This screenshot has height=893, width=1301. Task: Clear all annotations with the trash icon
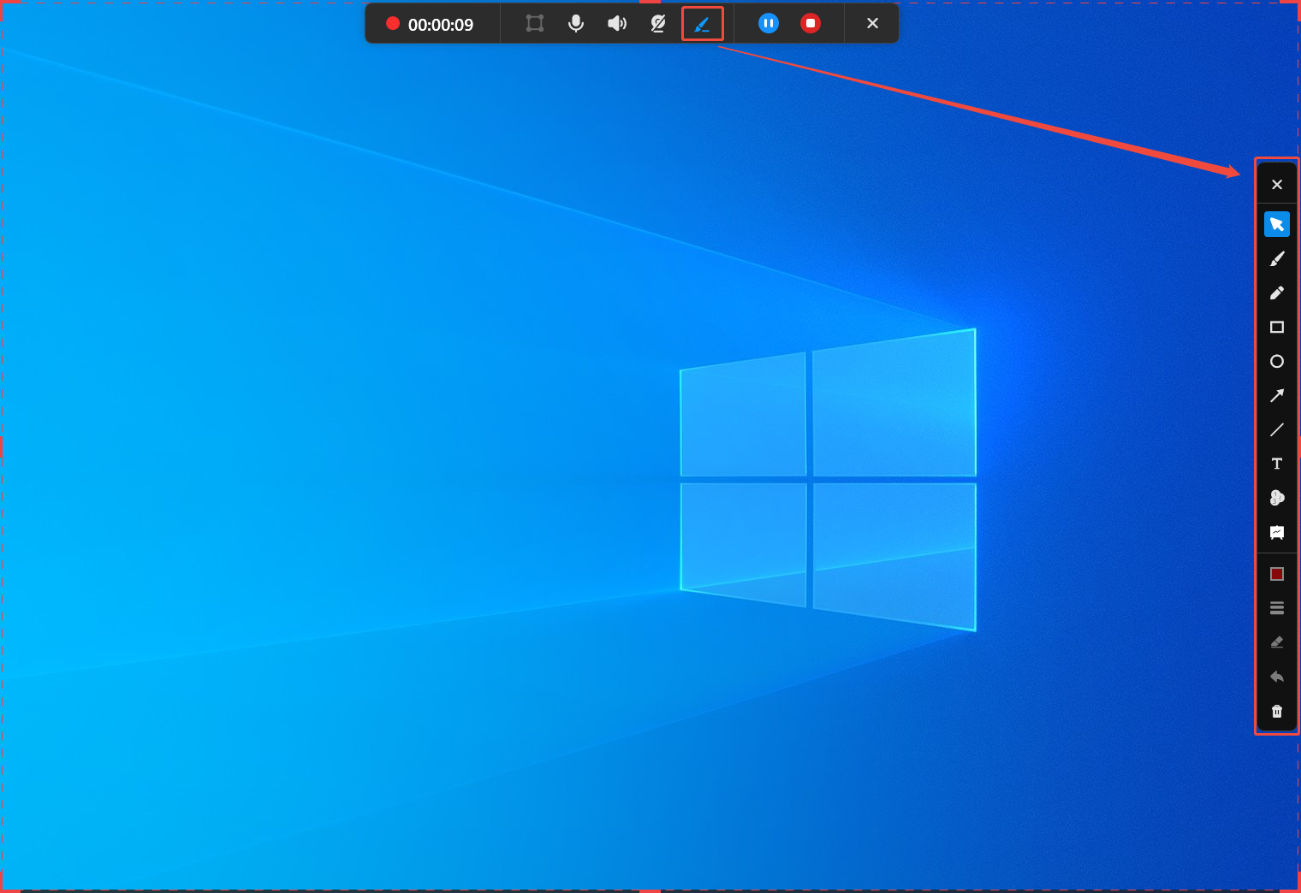coord(1276,711)
